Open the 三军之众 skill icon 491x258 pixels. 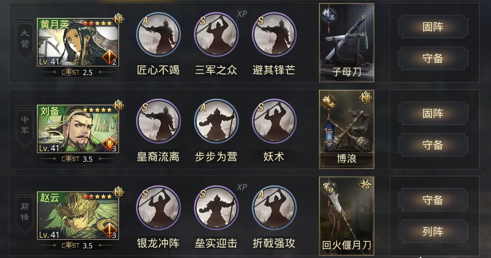(x=216, y=34)
